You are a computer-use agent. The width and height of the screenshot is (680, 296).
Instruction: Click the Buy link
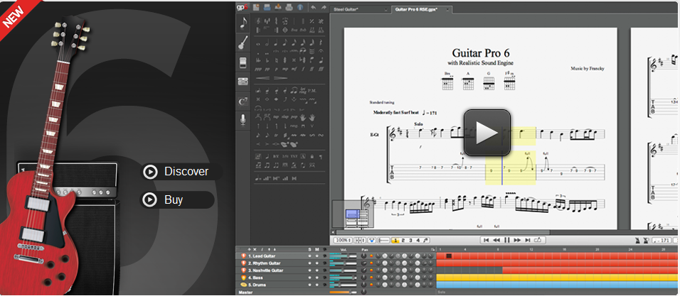pos(177,200)
